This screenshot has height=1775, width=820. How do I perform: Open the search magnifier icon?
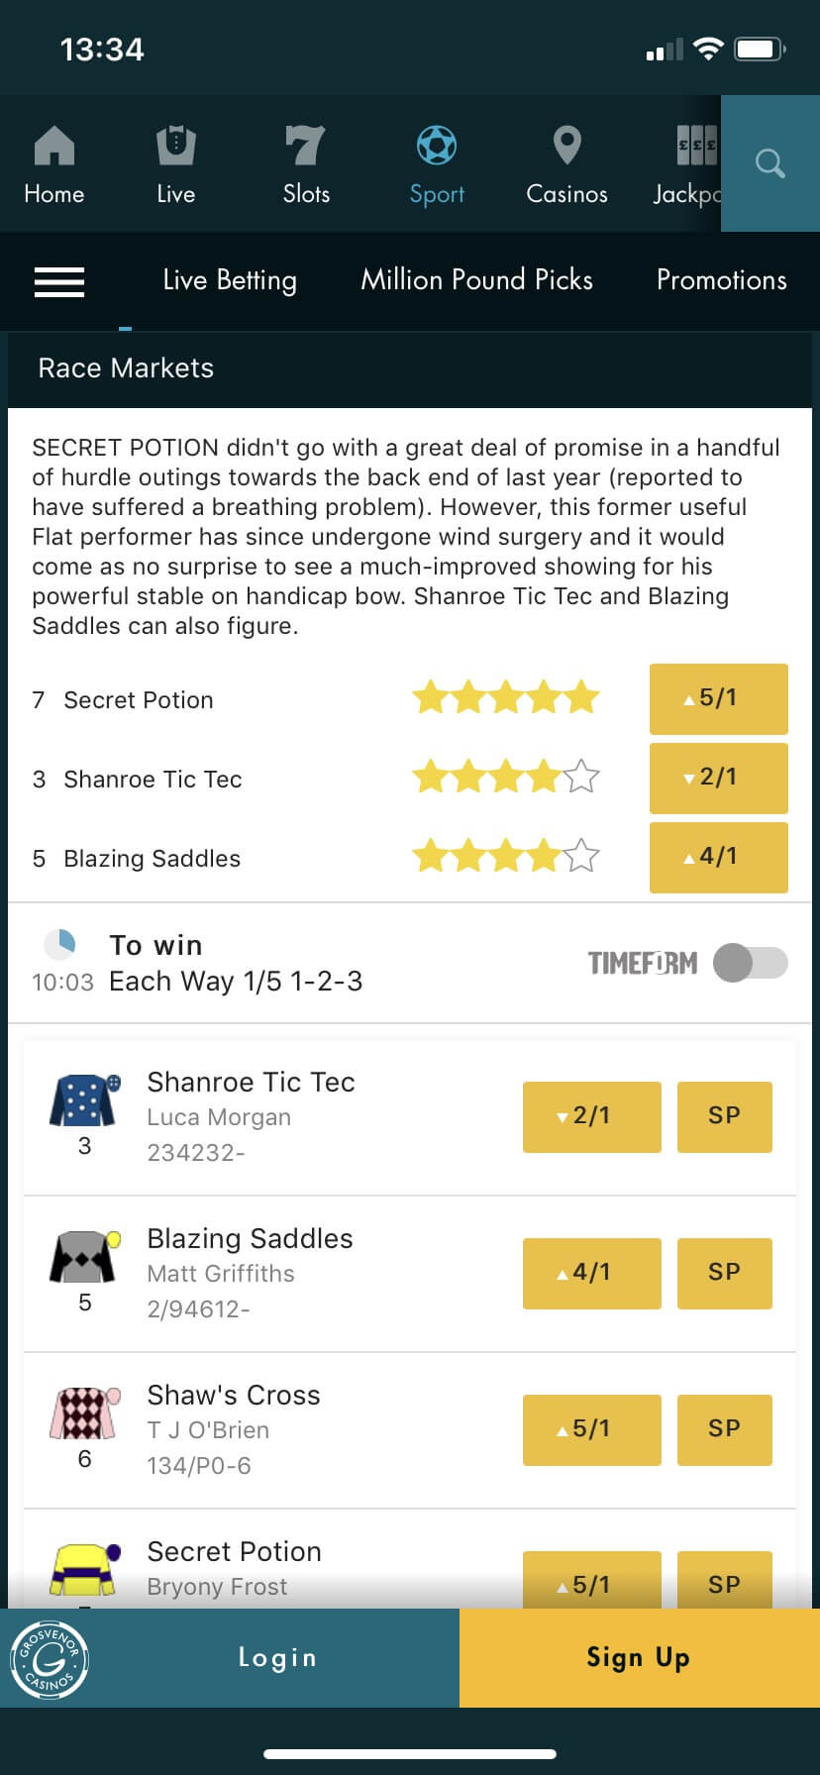(769, 163)
